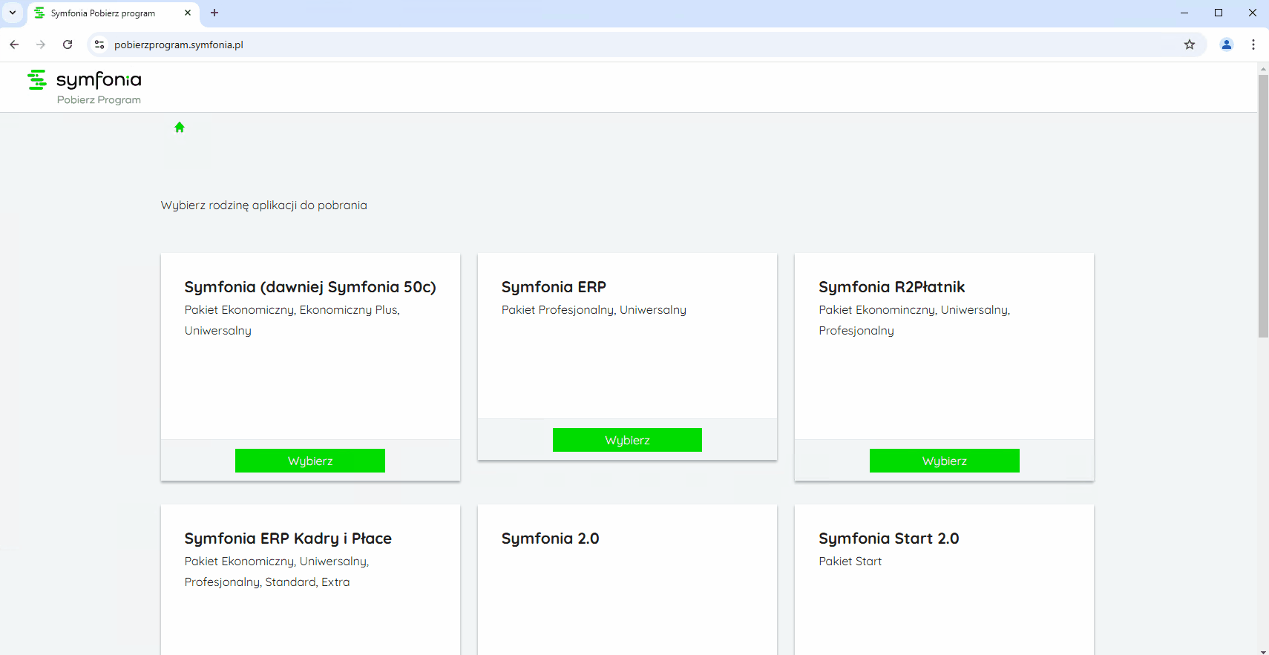Click the Symfonia ERP Kadry i Płace heading
This screenshot has height=655, width=1269.
pos(288,539)
